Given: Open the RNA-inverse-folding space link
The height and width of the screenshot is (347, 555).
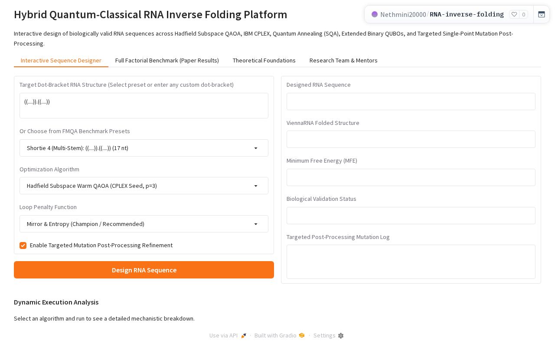Looking at the screenshot, I should coord(467,14).
